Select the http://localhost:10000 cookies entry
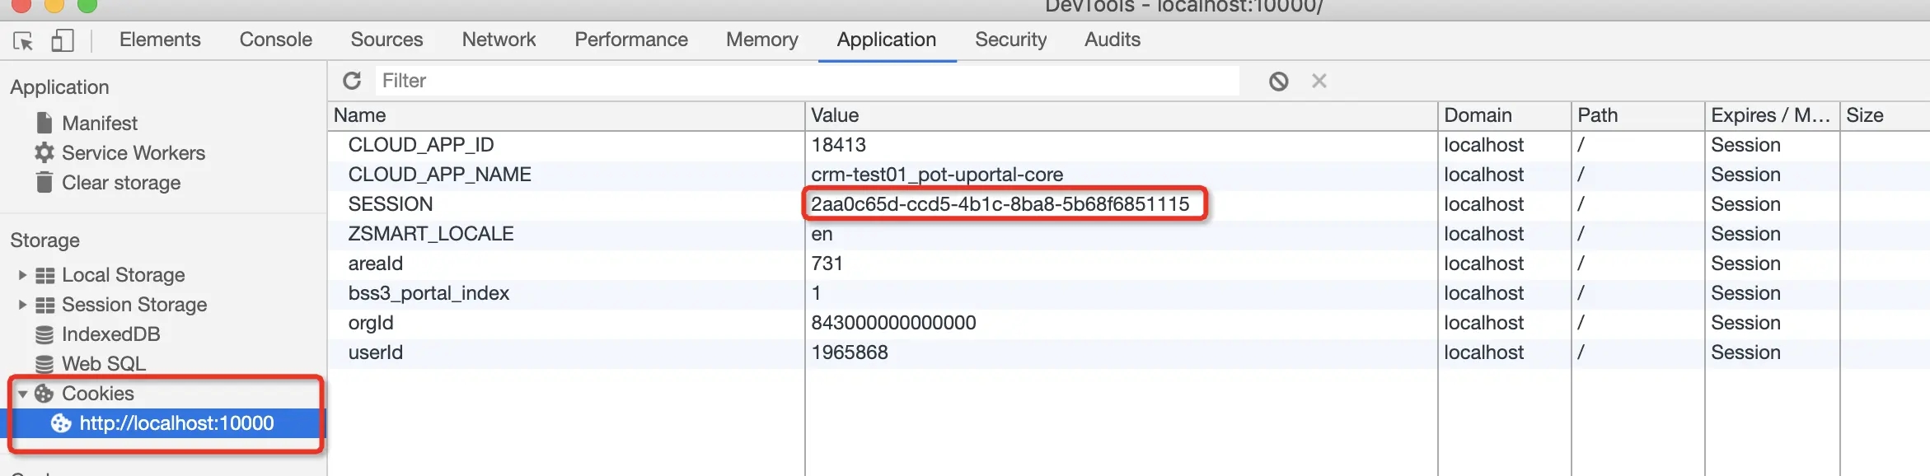This screenshot has width=1930, height=476. pos(176,423)
